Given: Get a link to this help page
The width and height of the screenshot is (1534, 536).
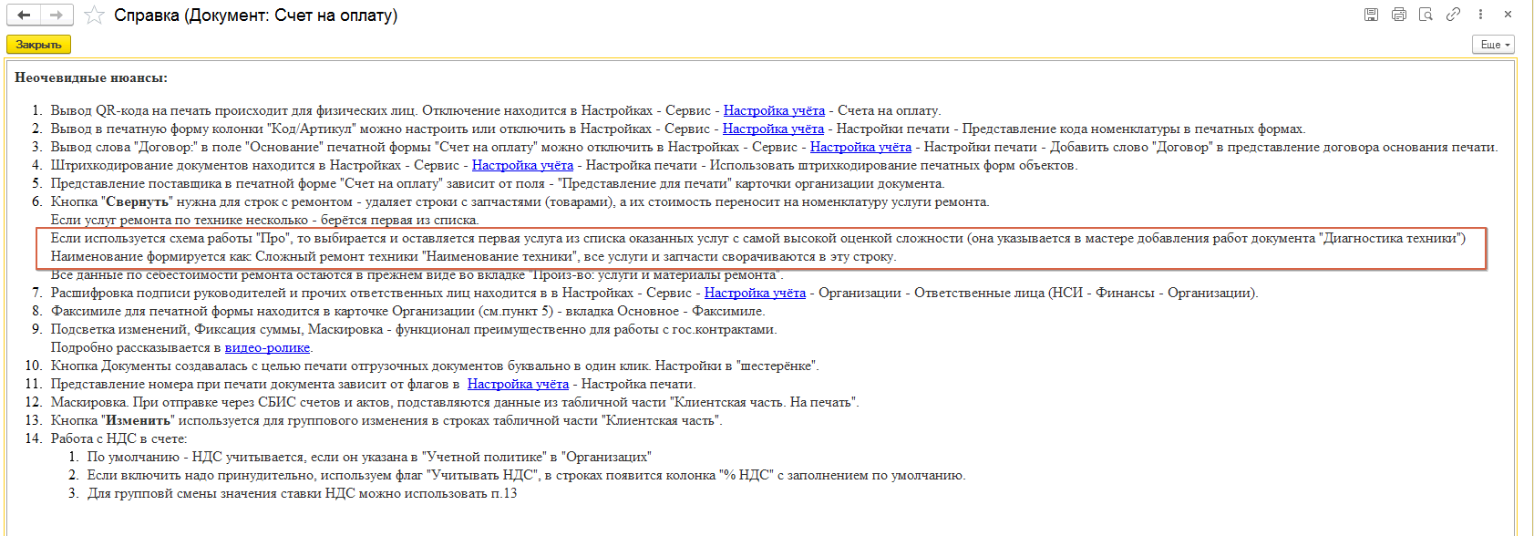Looking at the screenshot, I should pyautogui.click(x=1453, y=15).
